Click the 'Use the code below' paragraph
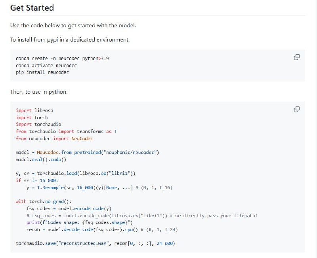 [73, 25]
